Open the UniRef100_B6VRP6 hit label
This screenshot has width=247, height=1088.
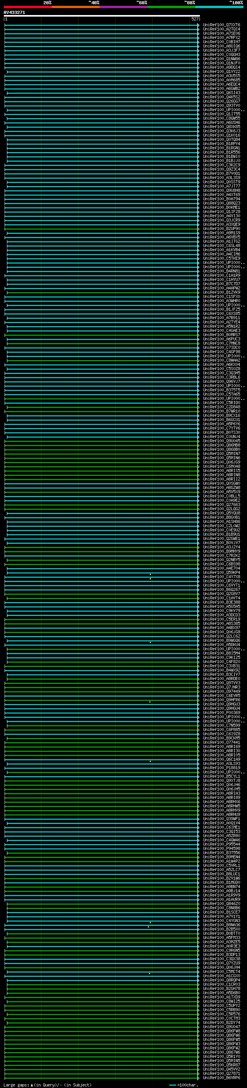(x=221, y=1078)
